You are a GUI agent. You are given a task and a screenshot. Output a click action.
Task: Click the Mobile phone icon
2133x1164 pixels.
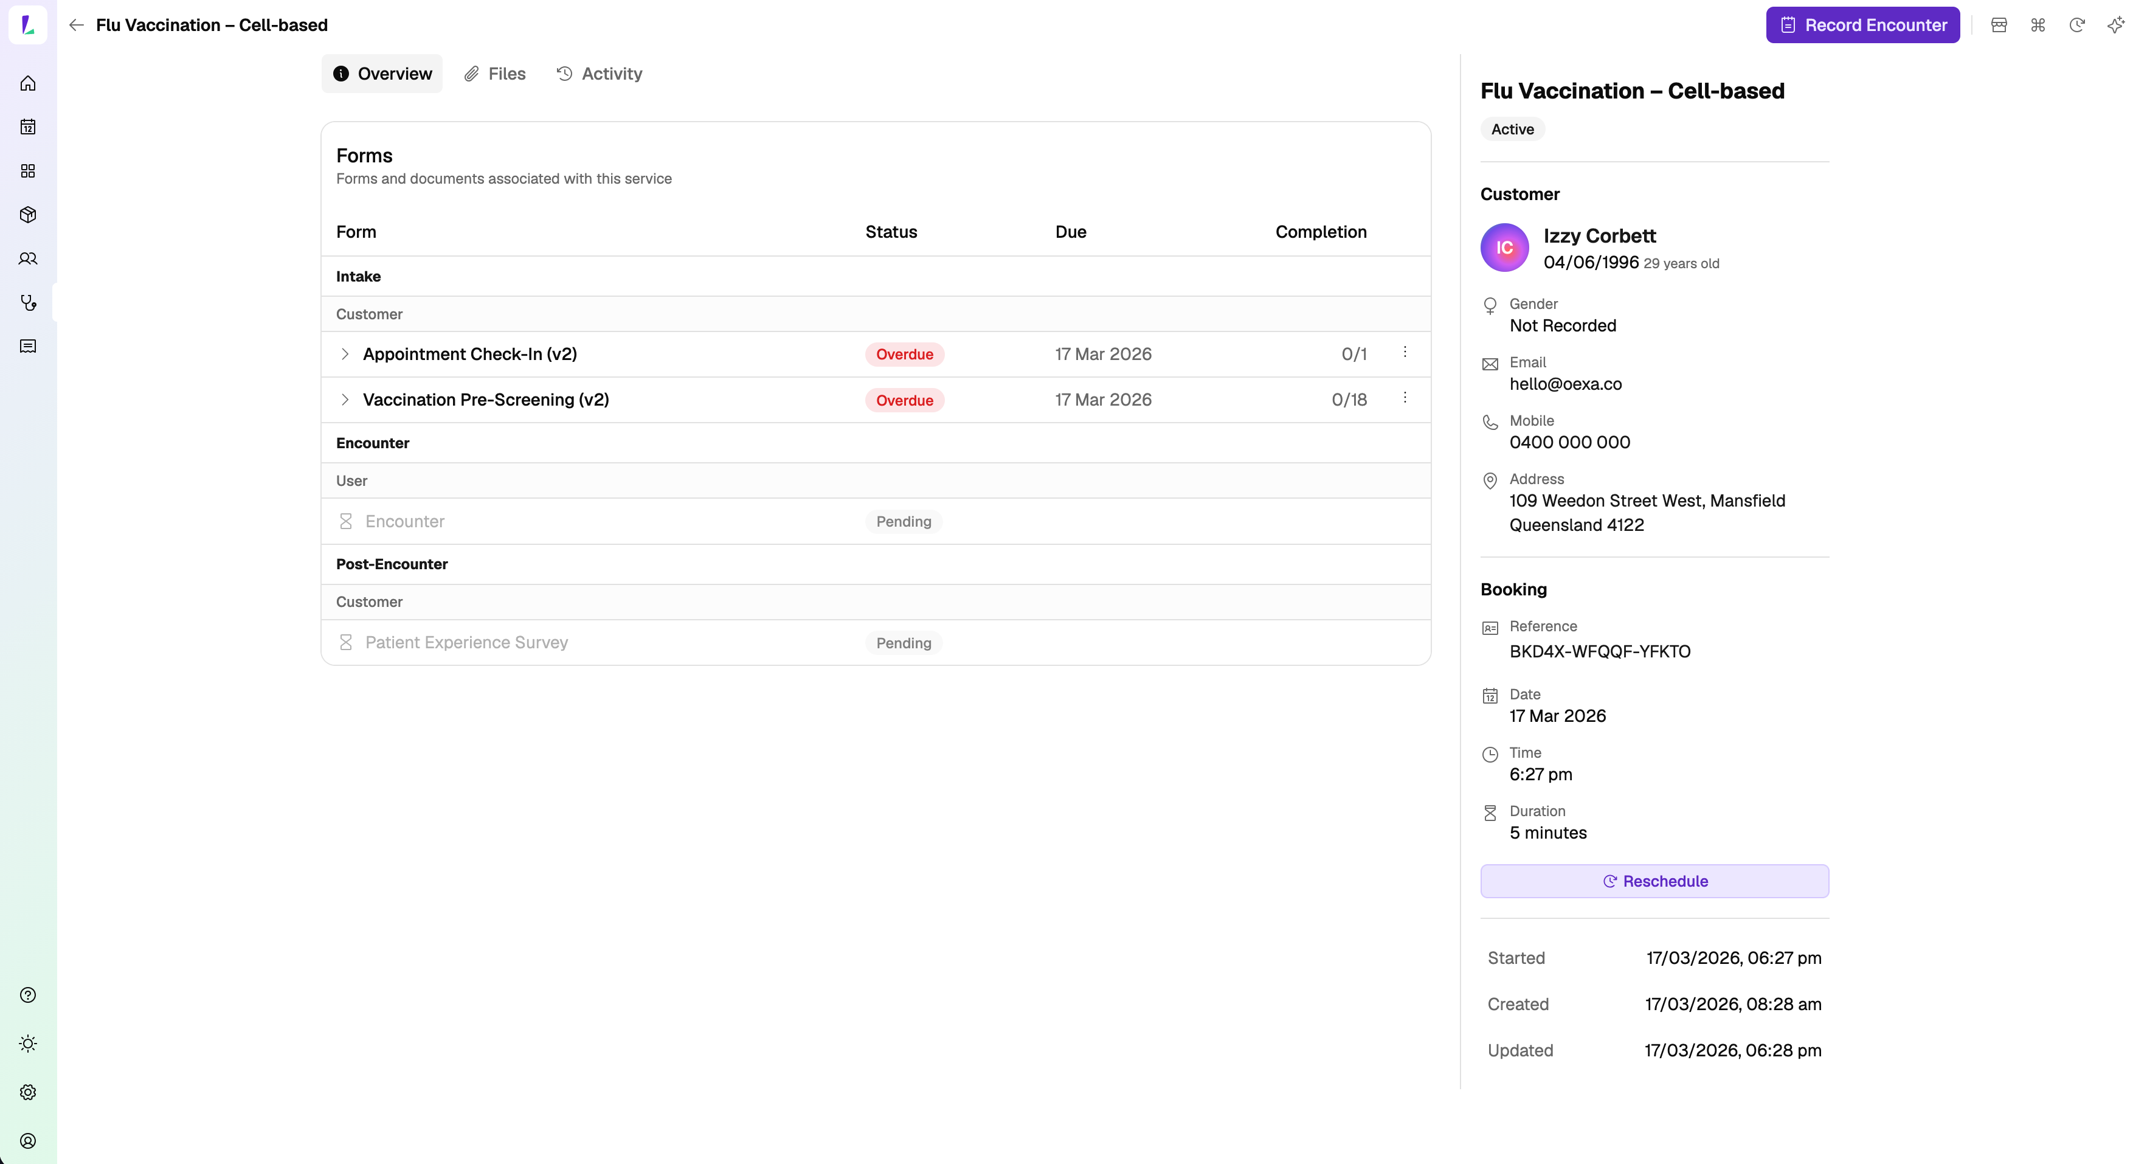click(x=1490, y=423)
